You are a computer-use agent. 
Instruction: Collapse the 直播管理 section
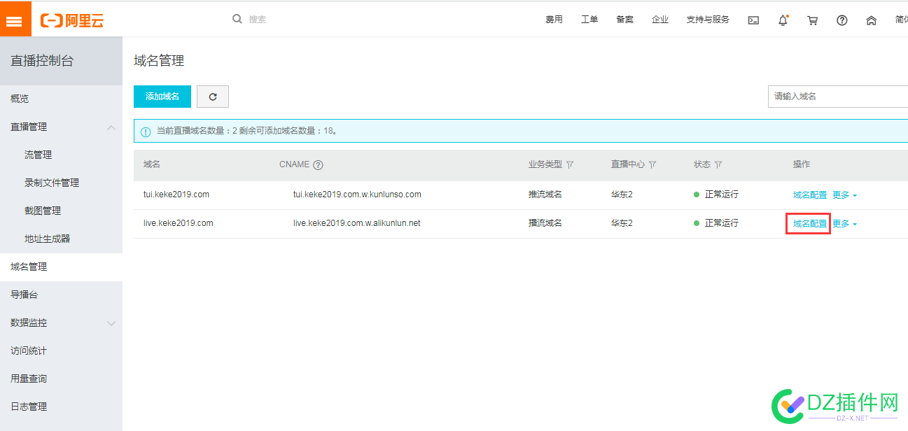[111, 127]
